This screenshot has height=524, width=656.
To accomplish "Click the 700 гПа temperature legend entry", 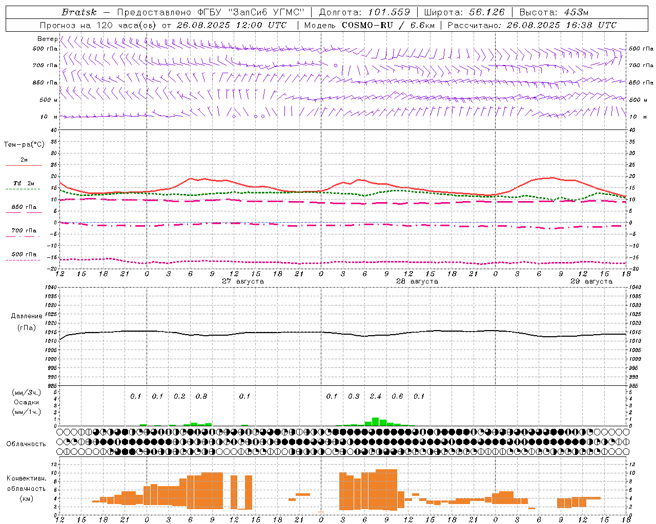I will click(24, 230).
